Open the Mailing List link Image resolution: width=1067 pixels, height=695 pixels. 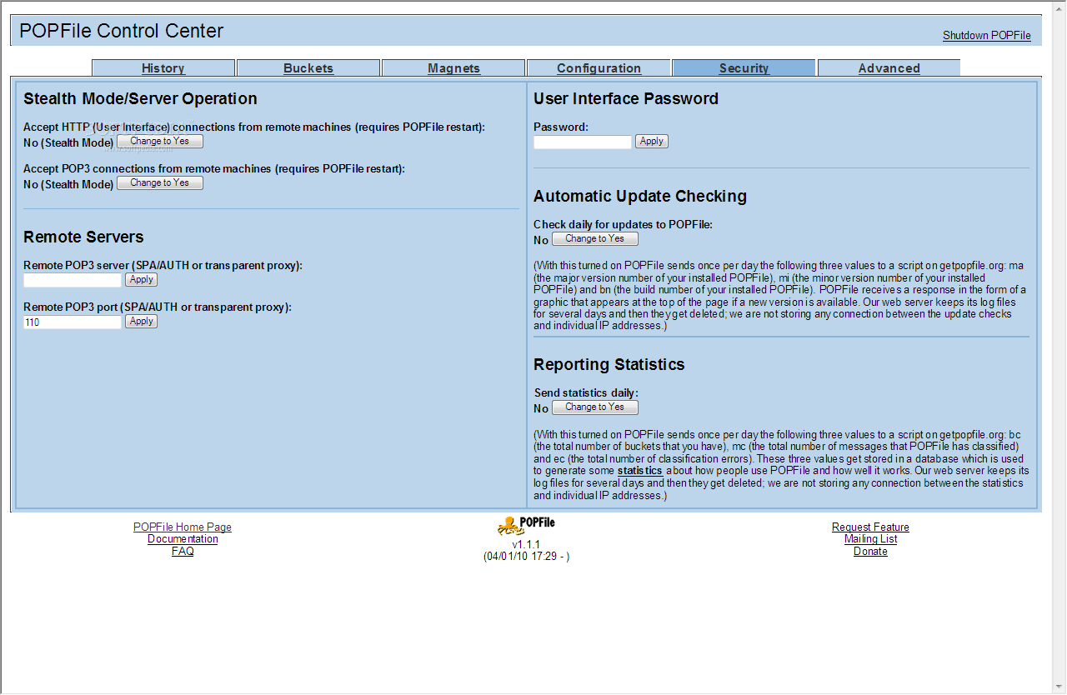(x=870, y=539)
